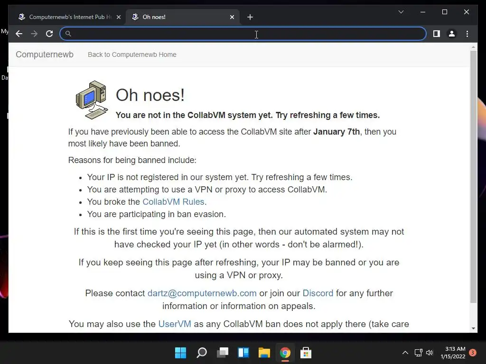Open the UserVM link
This screenshot has height=364, width=486.
[x=175, y=324]
